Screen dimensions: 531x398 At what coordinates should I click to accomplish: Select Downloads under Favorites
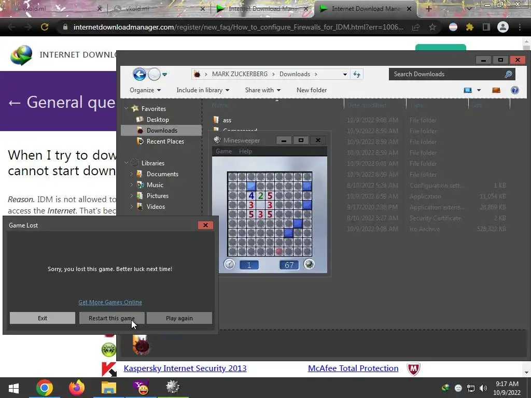click(x=162, y=130)
